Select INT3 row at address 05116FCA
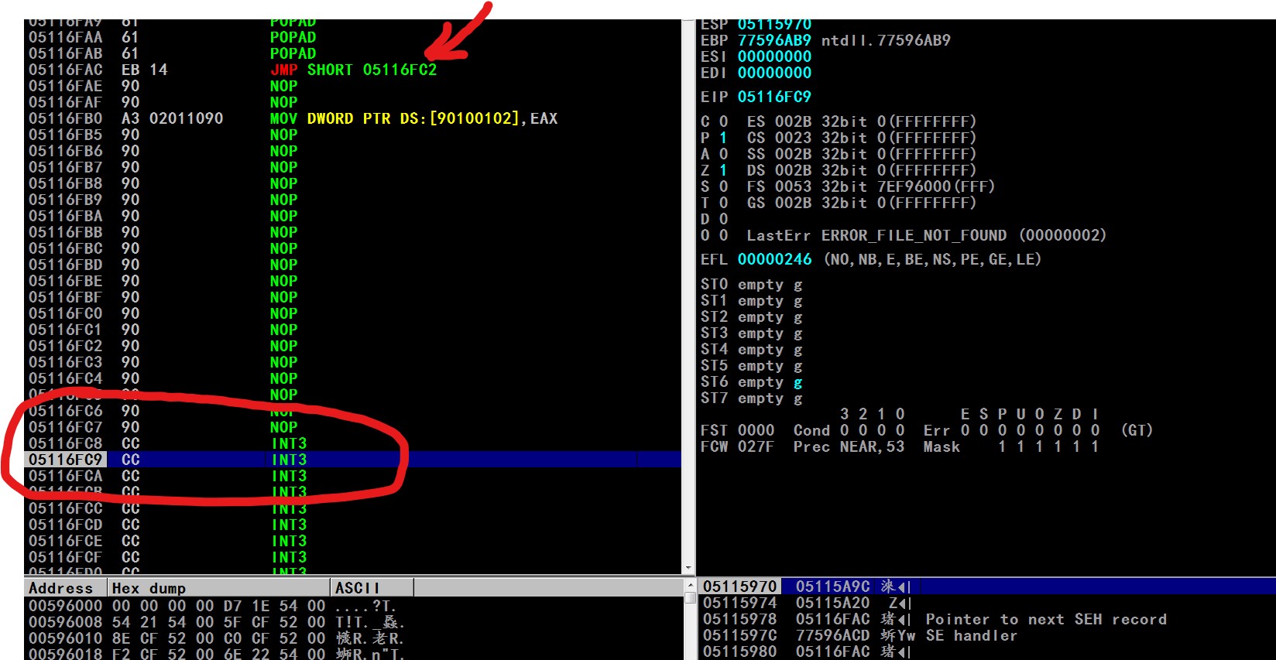Screen dimensions: 1276x660 (x=353, y=476)
